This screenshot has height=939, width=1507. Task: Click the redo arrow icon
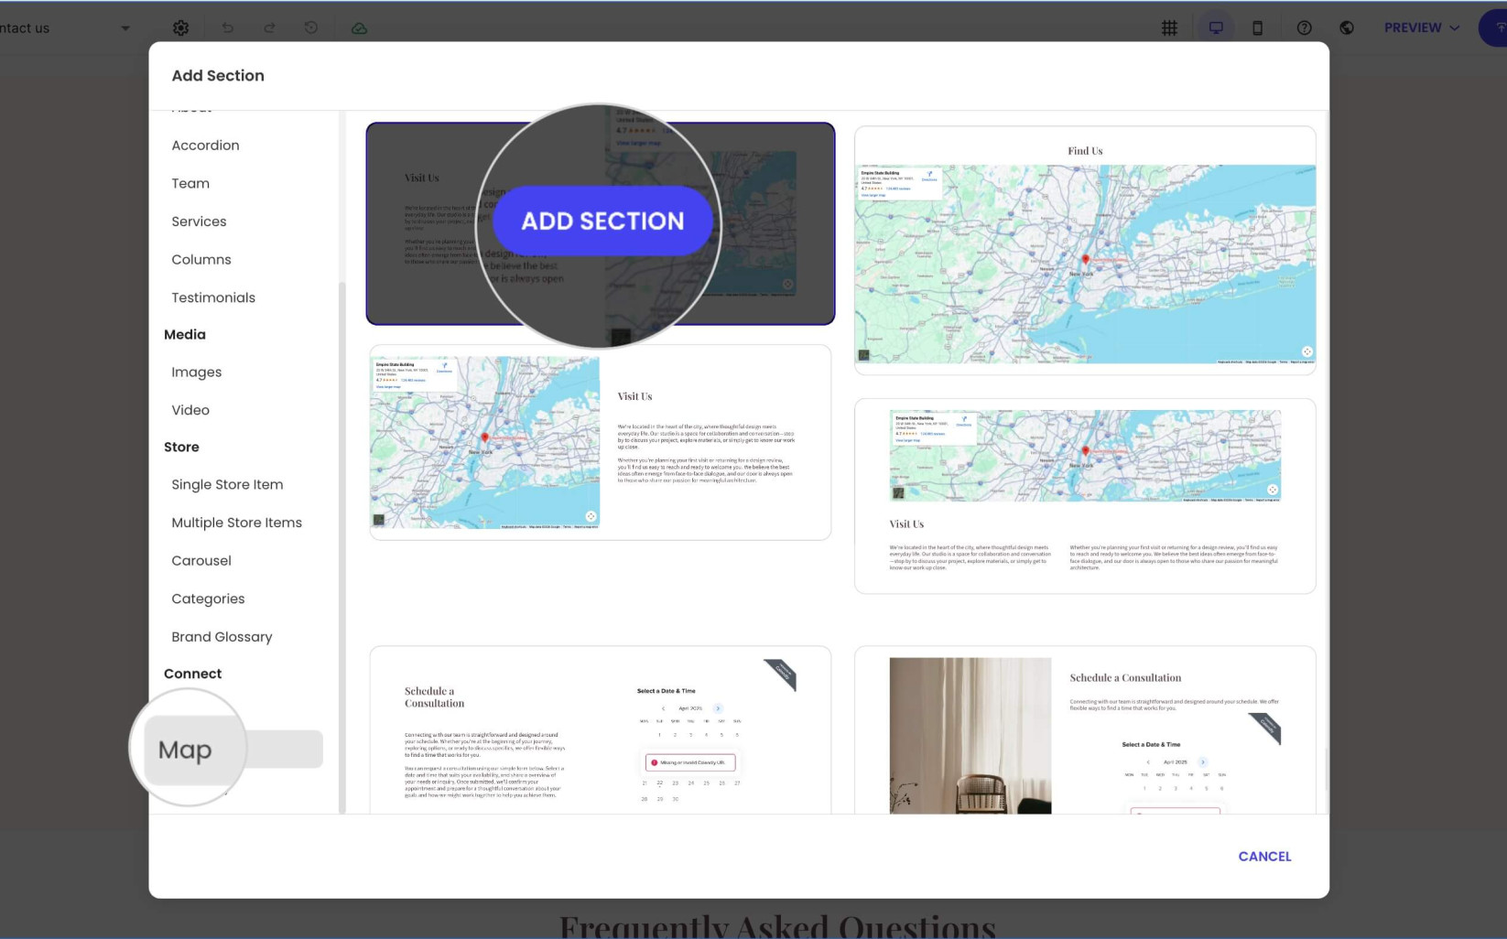pyautogui.click(x=269, y=28)
